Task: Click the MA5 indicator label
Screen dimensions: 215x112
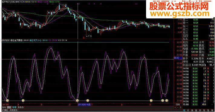Action: (x=20, y=2)
